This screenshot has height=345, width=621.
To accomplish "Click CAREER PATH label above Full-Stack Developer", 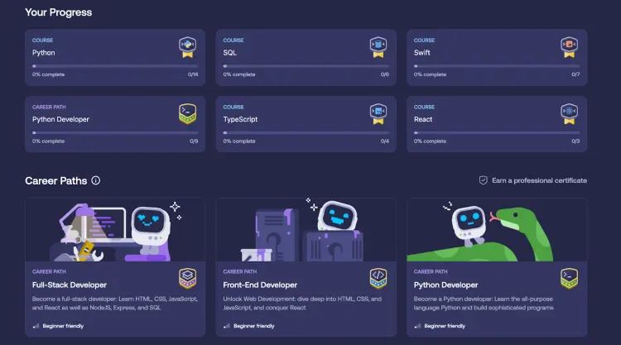I will point(49,271).
